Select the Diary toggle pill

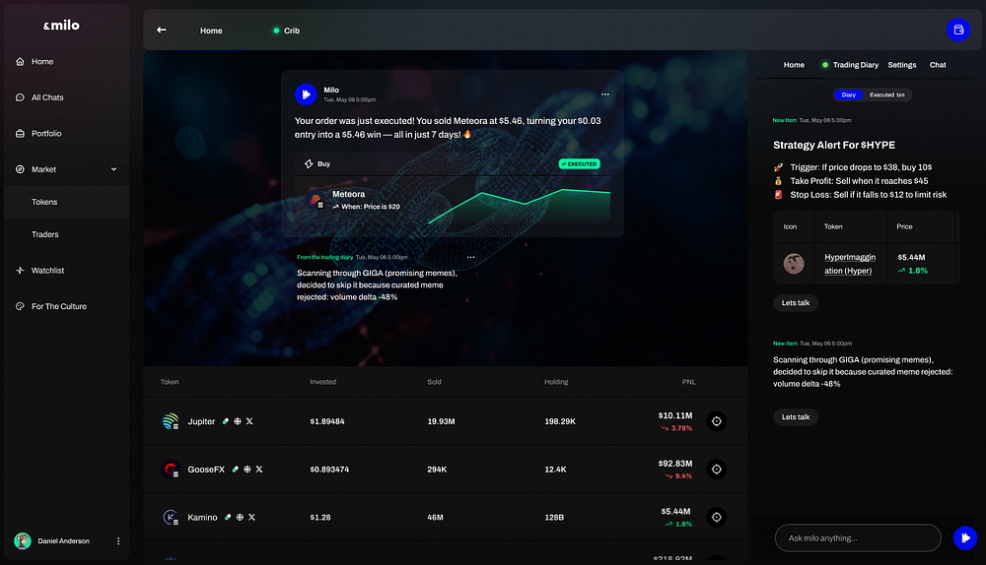tap(848, 94)
